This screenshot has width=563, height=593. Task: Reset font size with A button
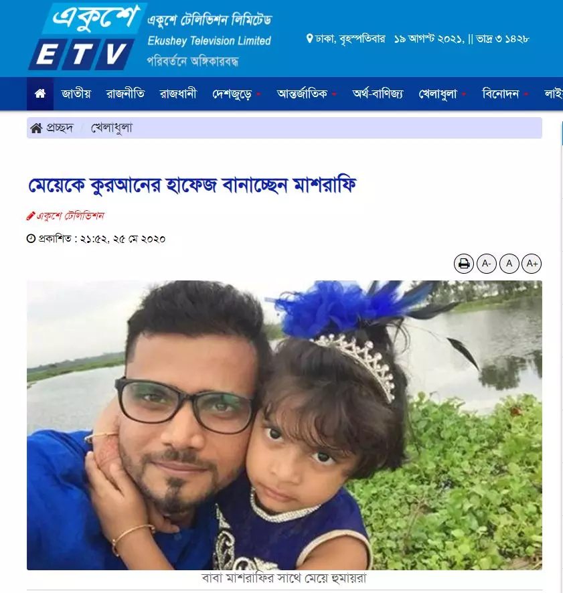[509, 263]
